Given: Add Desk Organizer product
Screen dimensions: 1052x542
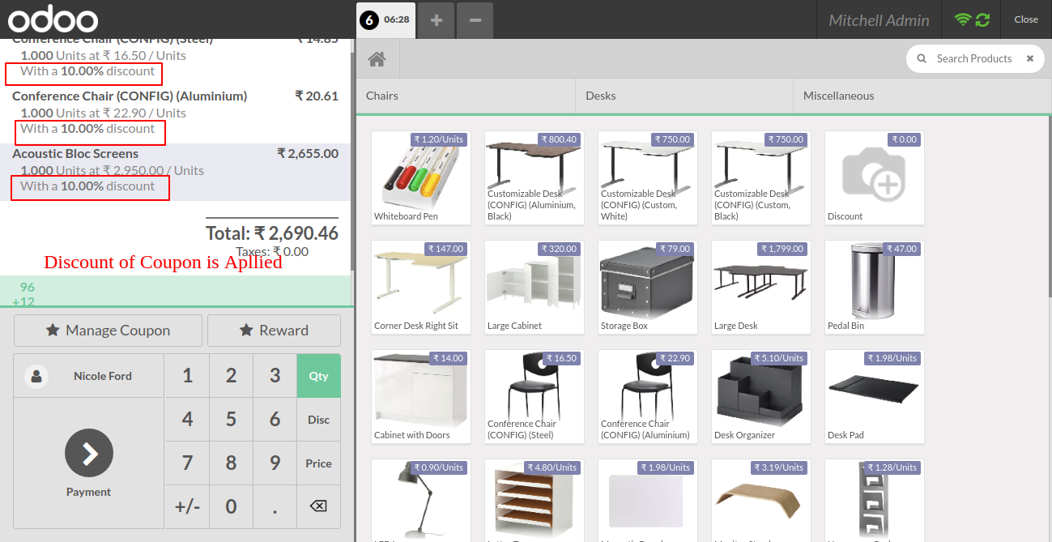Looking at the screenshot, I should pos(761,396).
